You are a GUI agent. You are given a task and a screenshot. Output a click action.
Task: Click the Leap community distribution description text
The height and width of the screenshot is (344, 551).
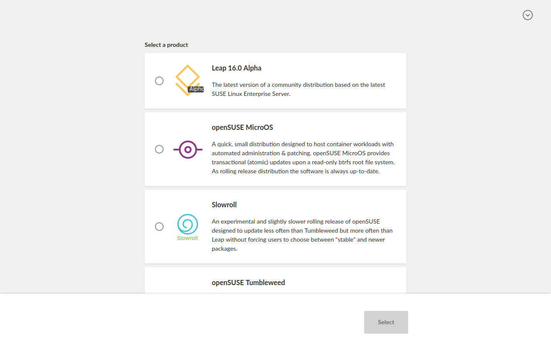(298, 89)
